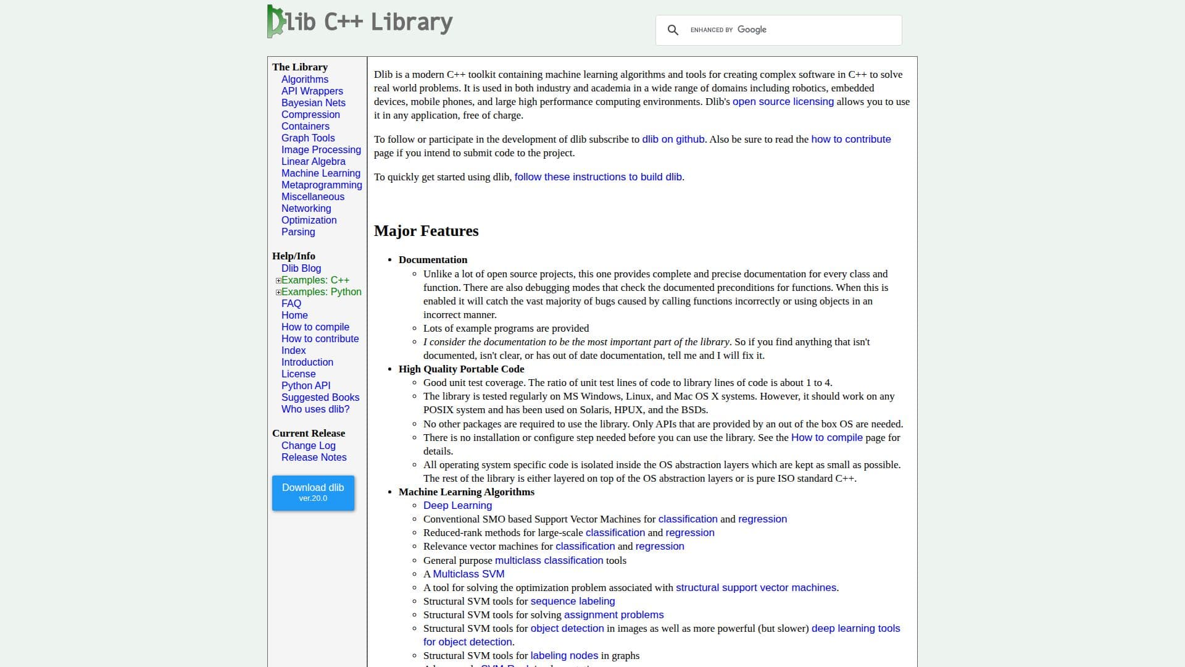Click the Machine Learning Algorithms bullet heading

click(467, 492)
